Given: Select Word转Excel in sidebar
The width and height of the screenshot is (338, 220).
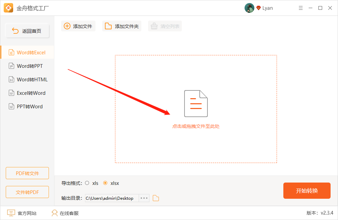Looking at the screenshot, I should (27, 52).
